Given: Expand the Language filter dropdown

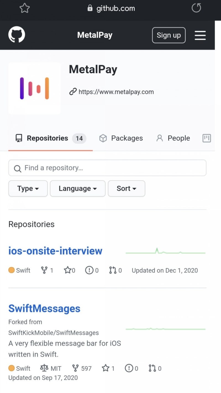Looking at the screenshot, I should tap(78, 188).
